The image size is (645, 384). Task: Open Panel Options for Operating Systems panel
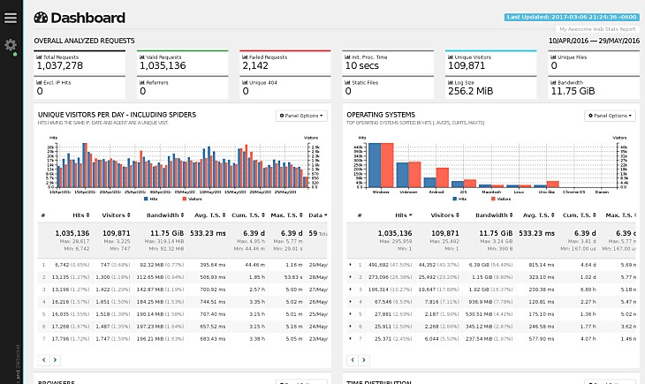tap(610, 116)
